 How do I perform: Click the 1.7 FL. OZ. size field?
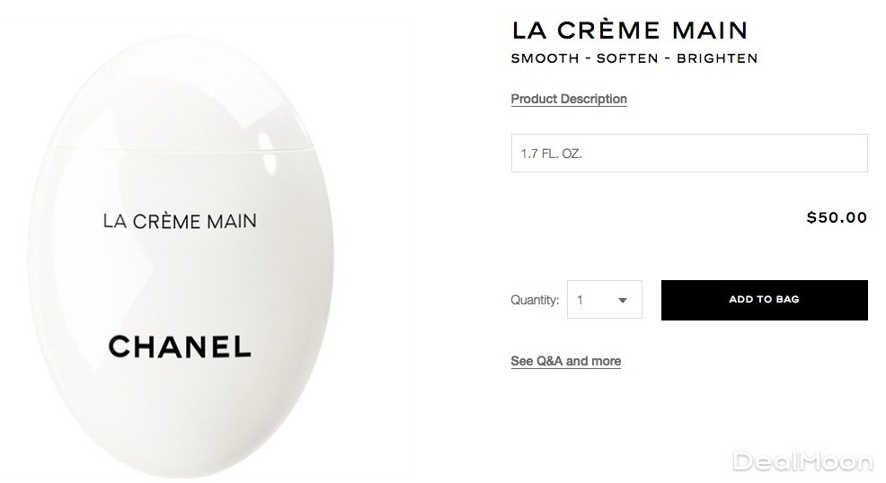click(x=688, y=154)
